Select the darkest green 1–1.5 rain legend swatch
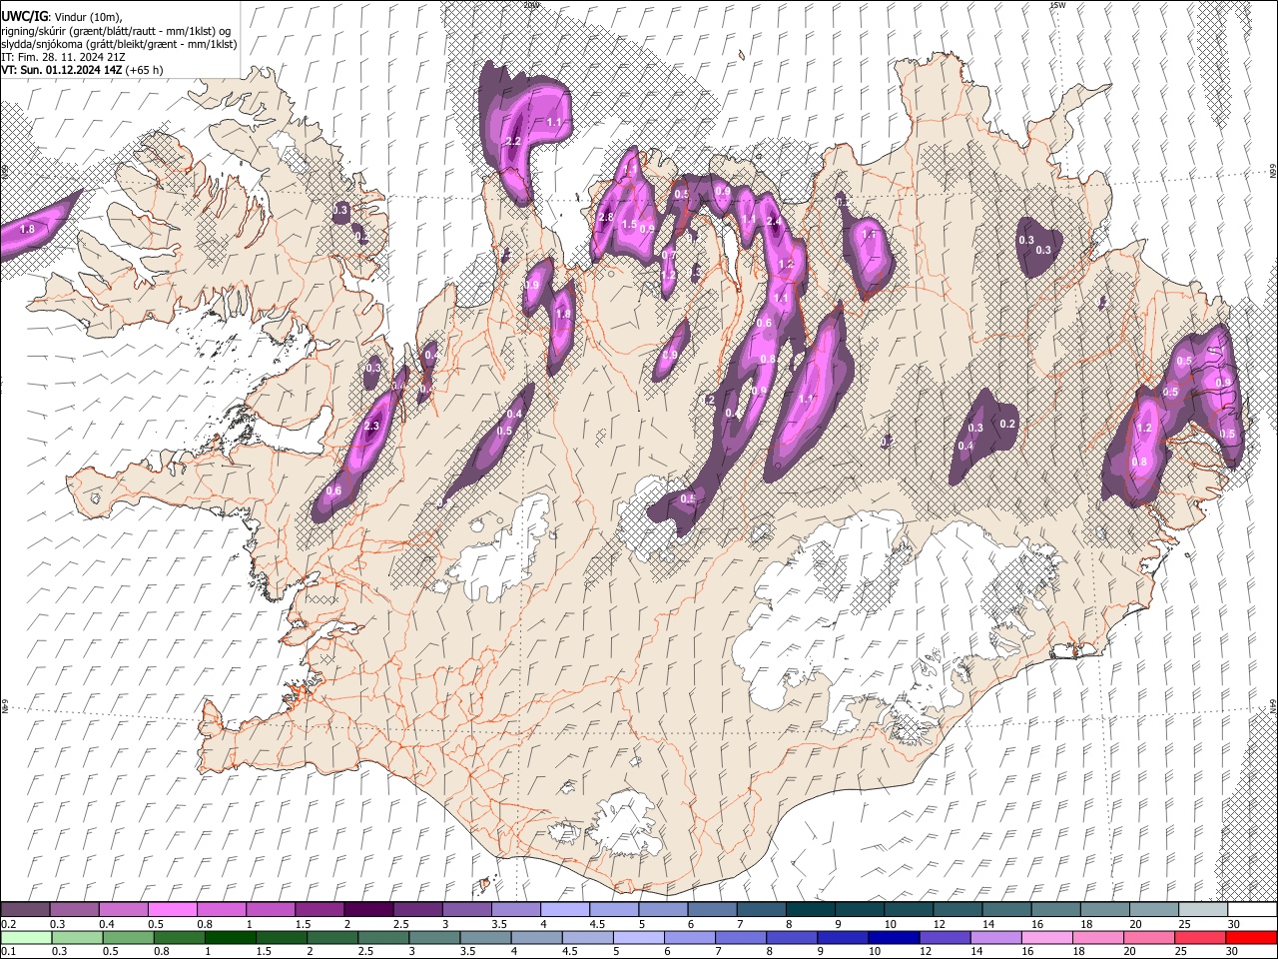This screenshot has width=1278, height=959. [230, 937]
